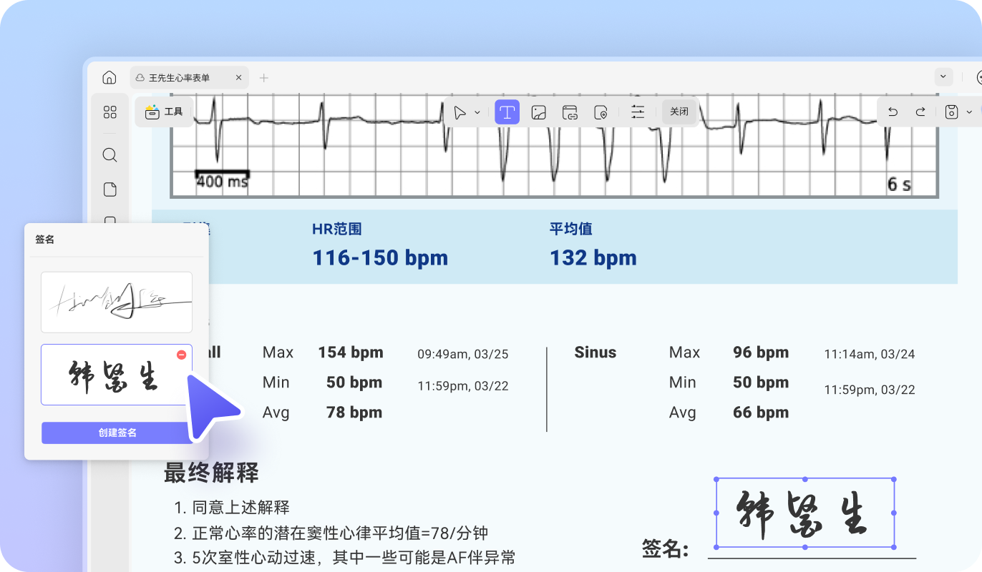This screenshot has height=572, width=982.
Task: Click the 签名: label near signature line
Action: [x=666, y=549]
